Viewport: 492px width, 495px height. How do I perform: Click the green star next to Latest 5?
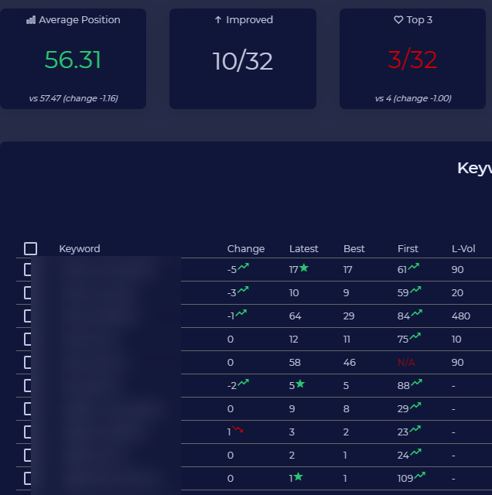point(300,384)
